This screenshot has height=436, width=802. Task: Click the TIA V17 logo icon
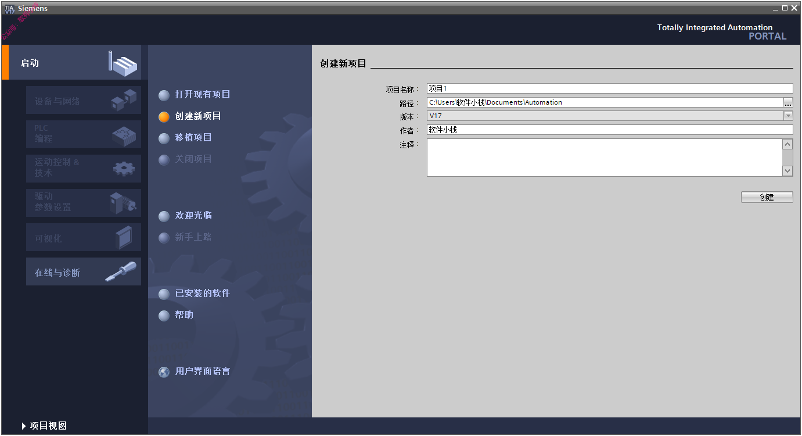(9, 9)
